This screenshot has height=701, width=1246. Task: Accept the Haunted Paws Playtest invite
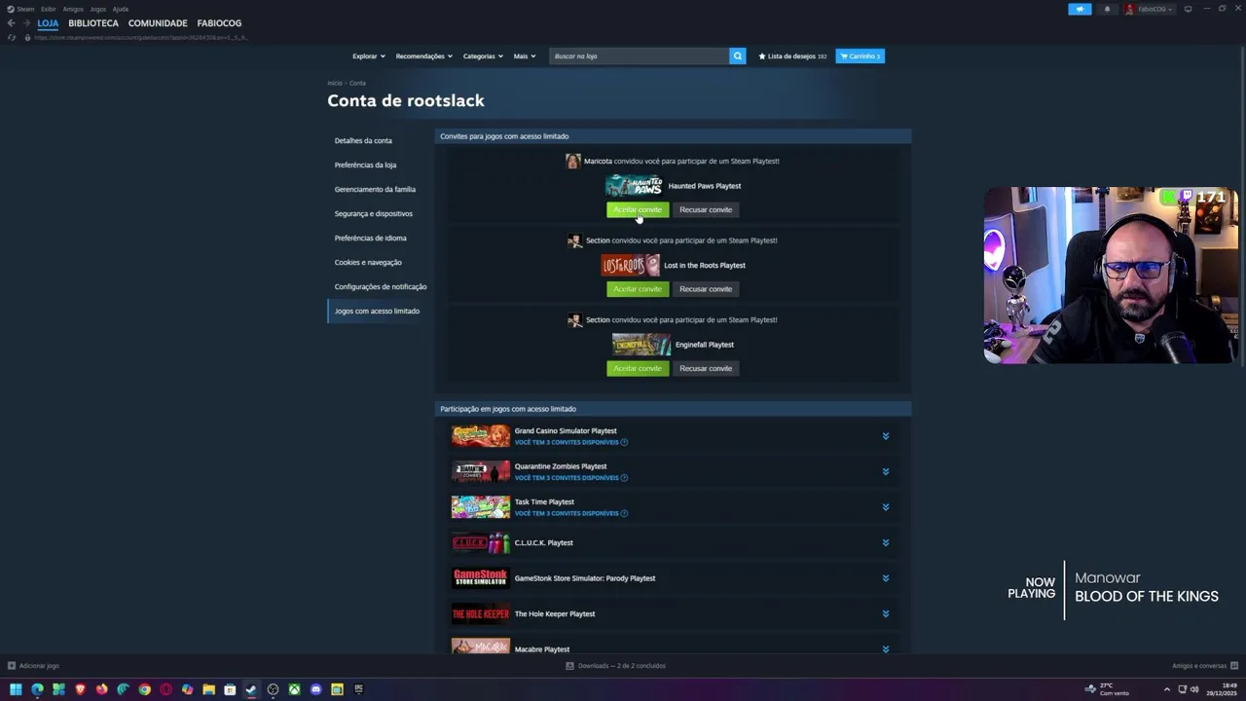[x=638, y=209]
